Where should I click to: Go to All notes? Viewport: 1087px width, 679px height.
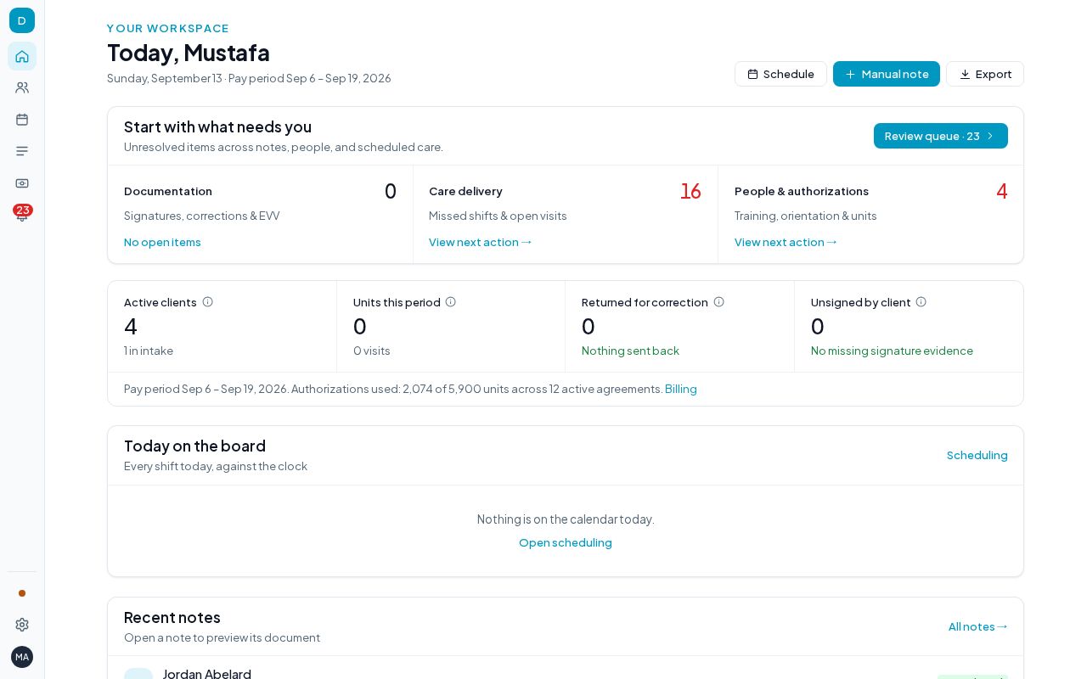[978, 626]
